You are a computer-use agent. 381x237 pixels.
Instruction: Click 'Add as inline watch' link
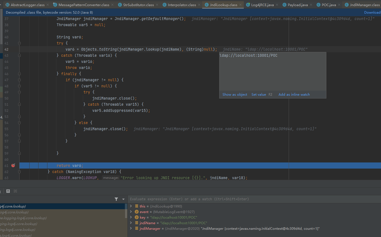pyautogui.click(x=294, y=95)
